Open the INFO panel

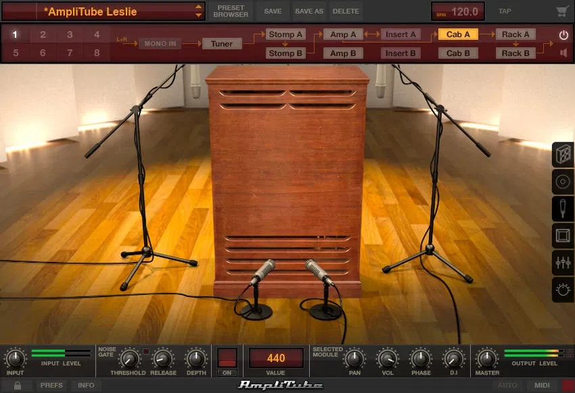(86, 386)
